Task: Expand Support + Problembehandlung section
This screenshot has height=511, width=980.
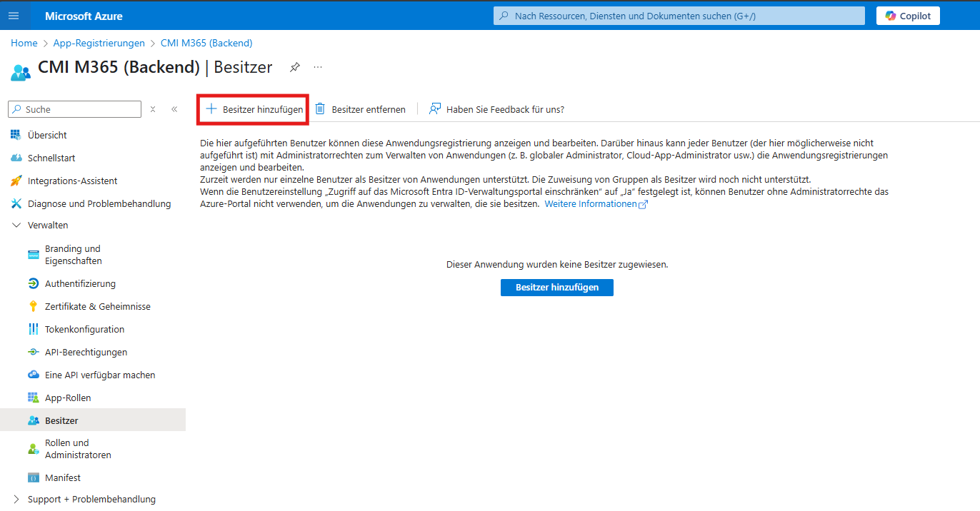Action: [16, 500]
